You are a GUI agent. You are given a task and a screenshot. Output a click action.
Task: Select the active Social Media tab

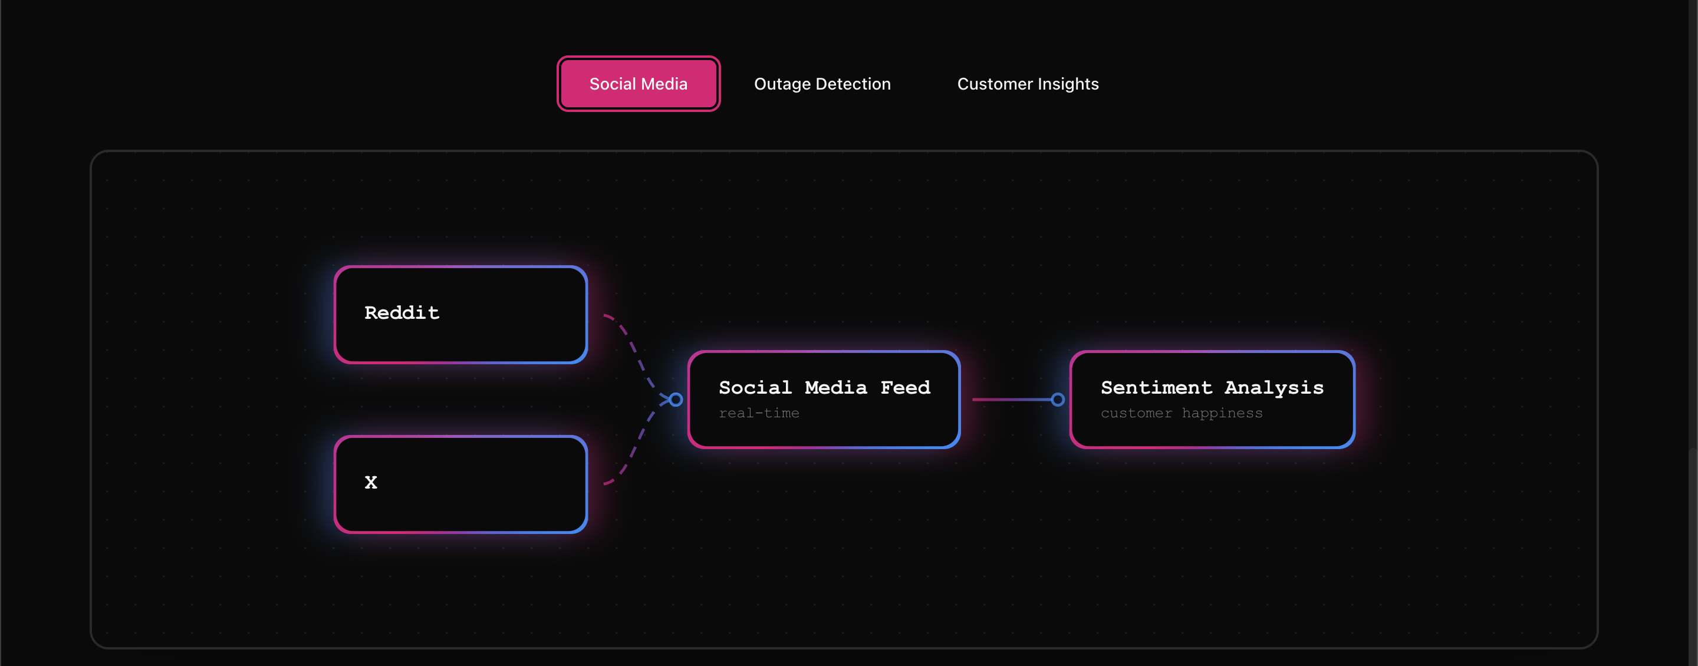[x=637, y=84]
